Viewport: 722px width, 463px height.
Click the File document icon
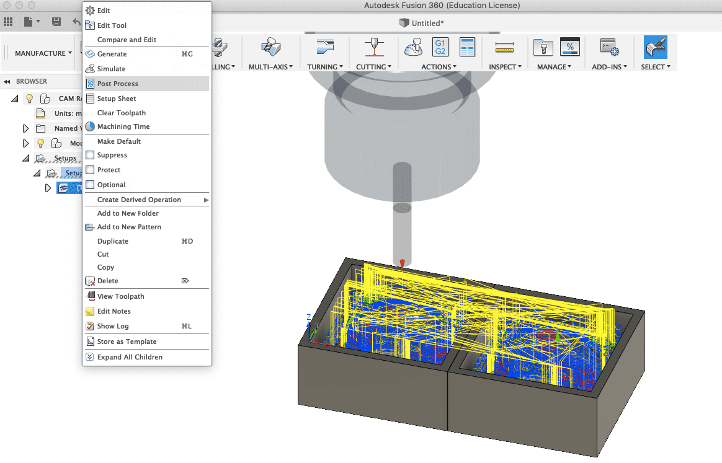(x=29, y=22)
